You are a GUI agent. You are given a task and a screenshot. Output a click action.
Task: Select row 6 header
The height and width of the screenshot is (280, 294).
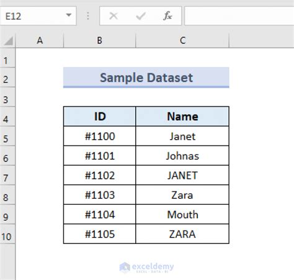tap(7, 156)
